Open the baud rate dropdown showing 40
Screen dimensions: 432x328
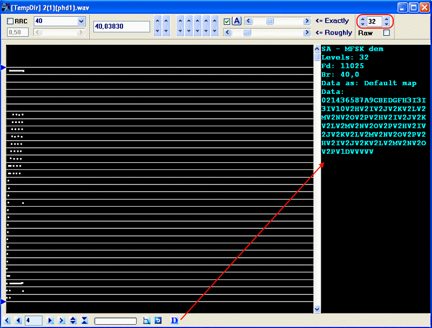82,21
